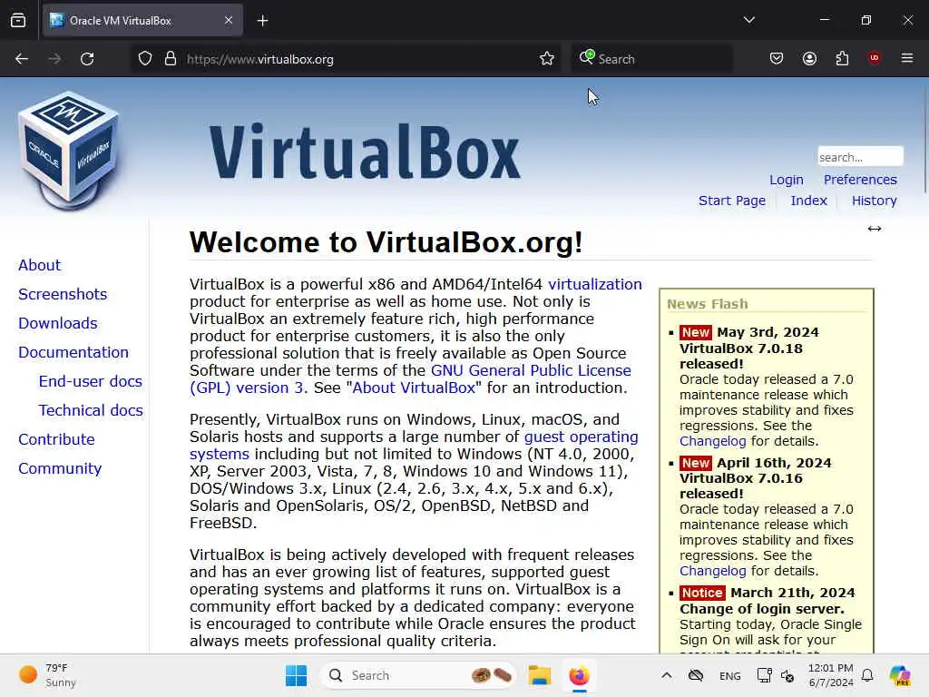Click the Preferences link

860,180
